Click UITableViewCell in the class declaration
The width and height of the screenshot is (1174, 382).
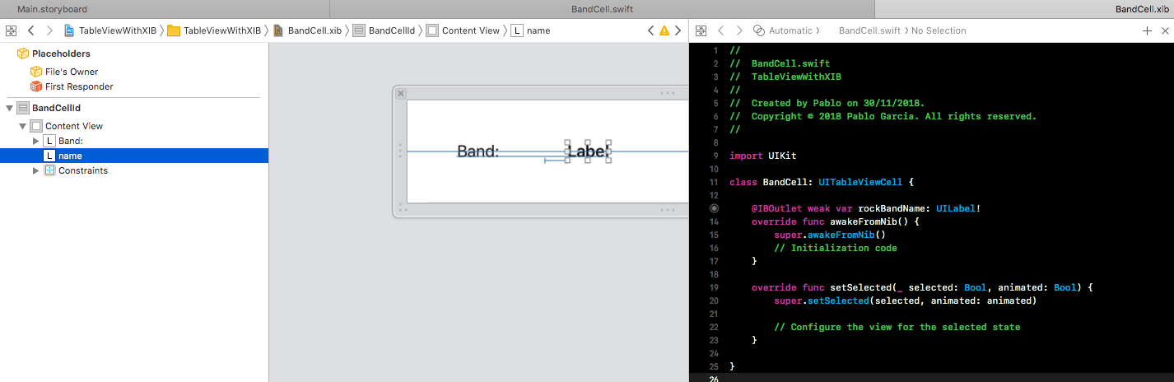[860, 182]
